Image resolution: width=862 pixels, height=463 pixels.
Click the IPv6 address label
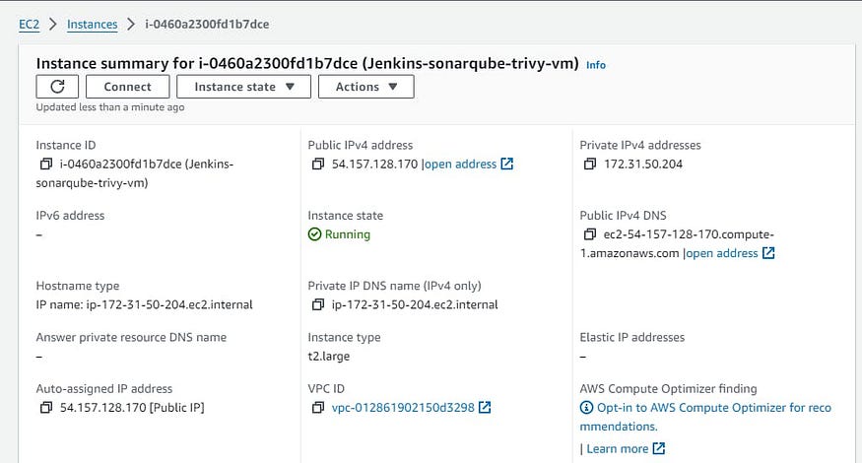pos(70,216)
